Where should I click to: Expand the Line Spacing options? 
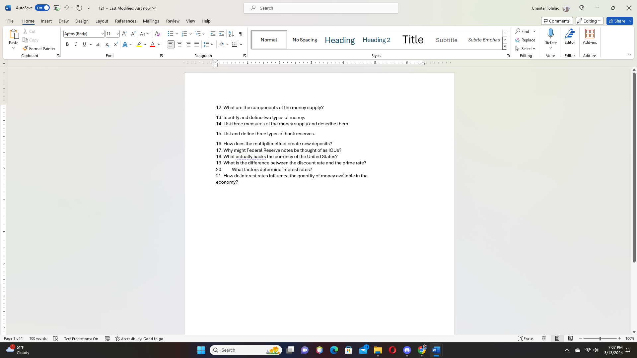coord(211,44)
